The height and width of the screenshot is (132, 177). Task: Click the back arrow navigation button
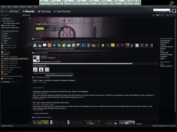pos(2,11)
